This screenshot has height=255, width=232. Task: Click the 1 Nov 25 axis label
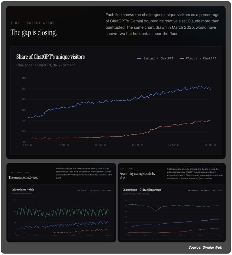27,145
